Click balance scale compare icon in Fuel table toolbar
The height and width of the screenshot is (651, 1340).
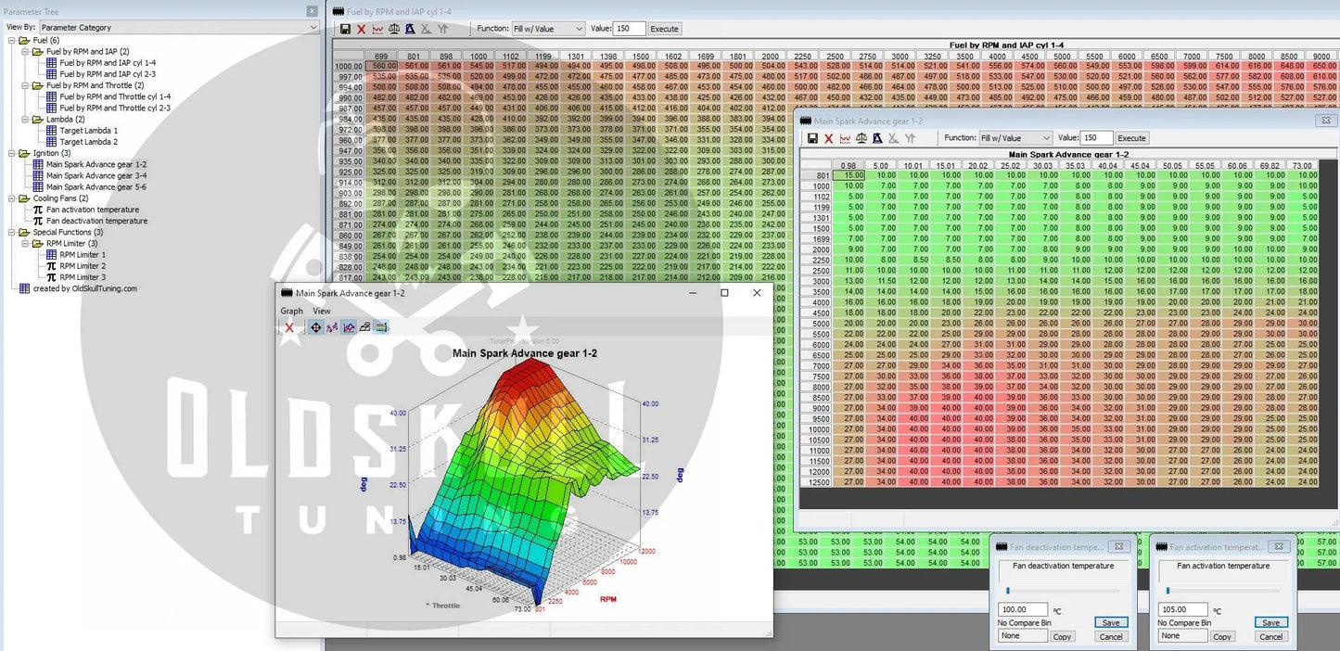point(393,29)
